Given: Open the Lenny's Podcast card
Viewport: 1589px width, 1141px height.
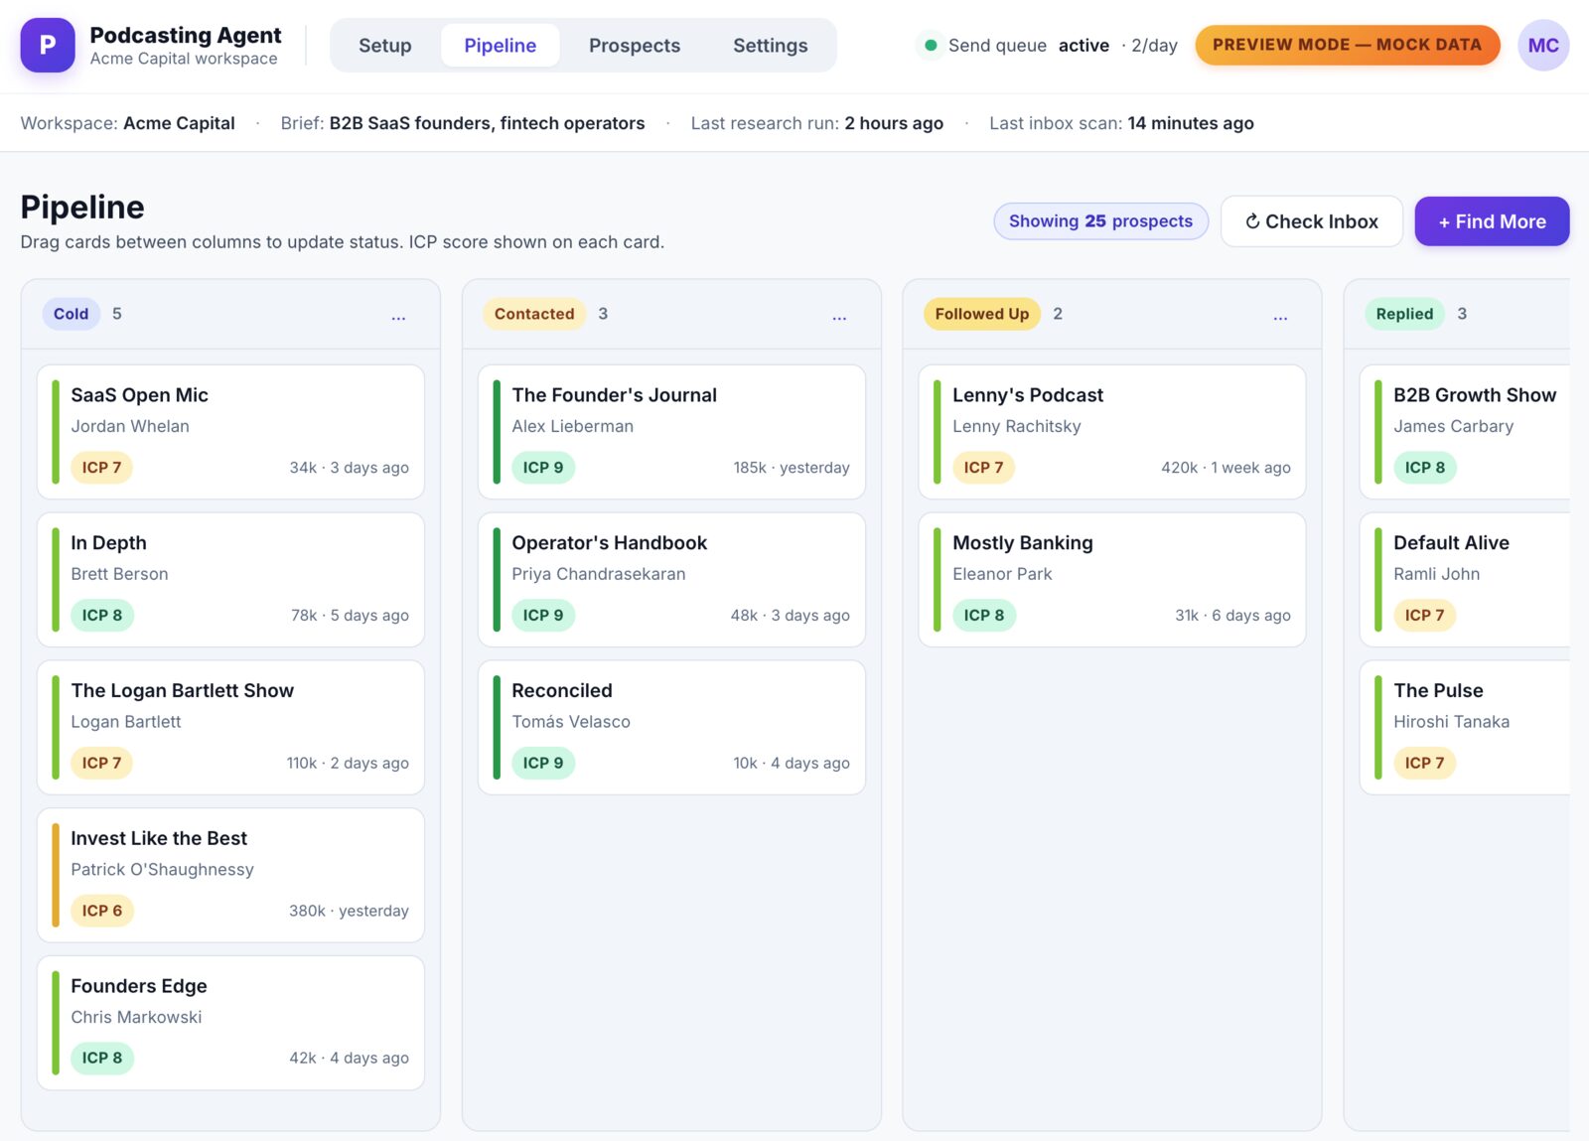Looking at the screenshot, I should click(x=1112, y=431).
